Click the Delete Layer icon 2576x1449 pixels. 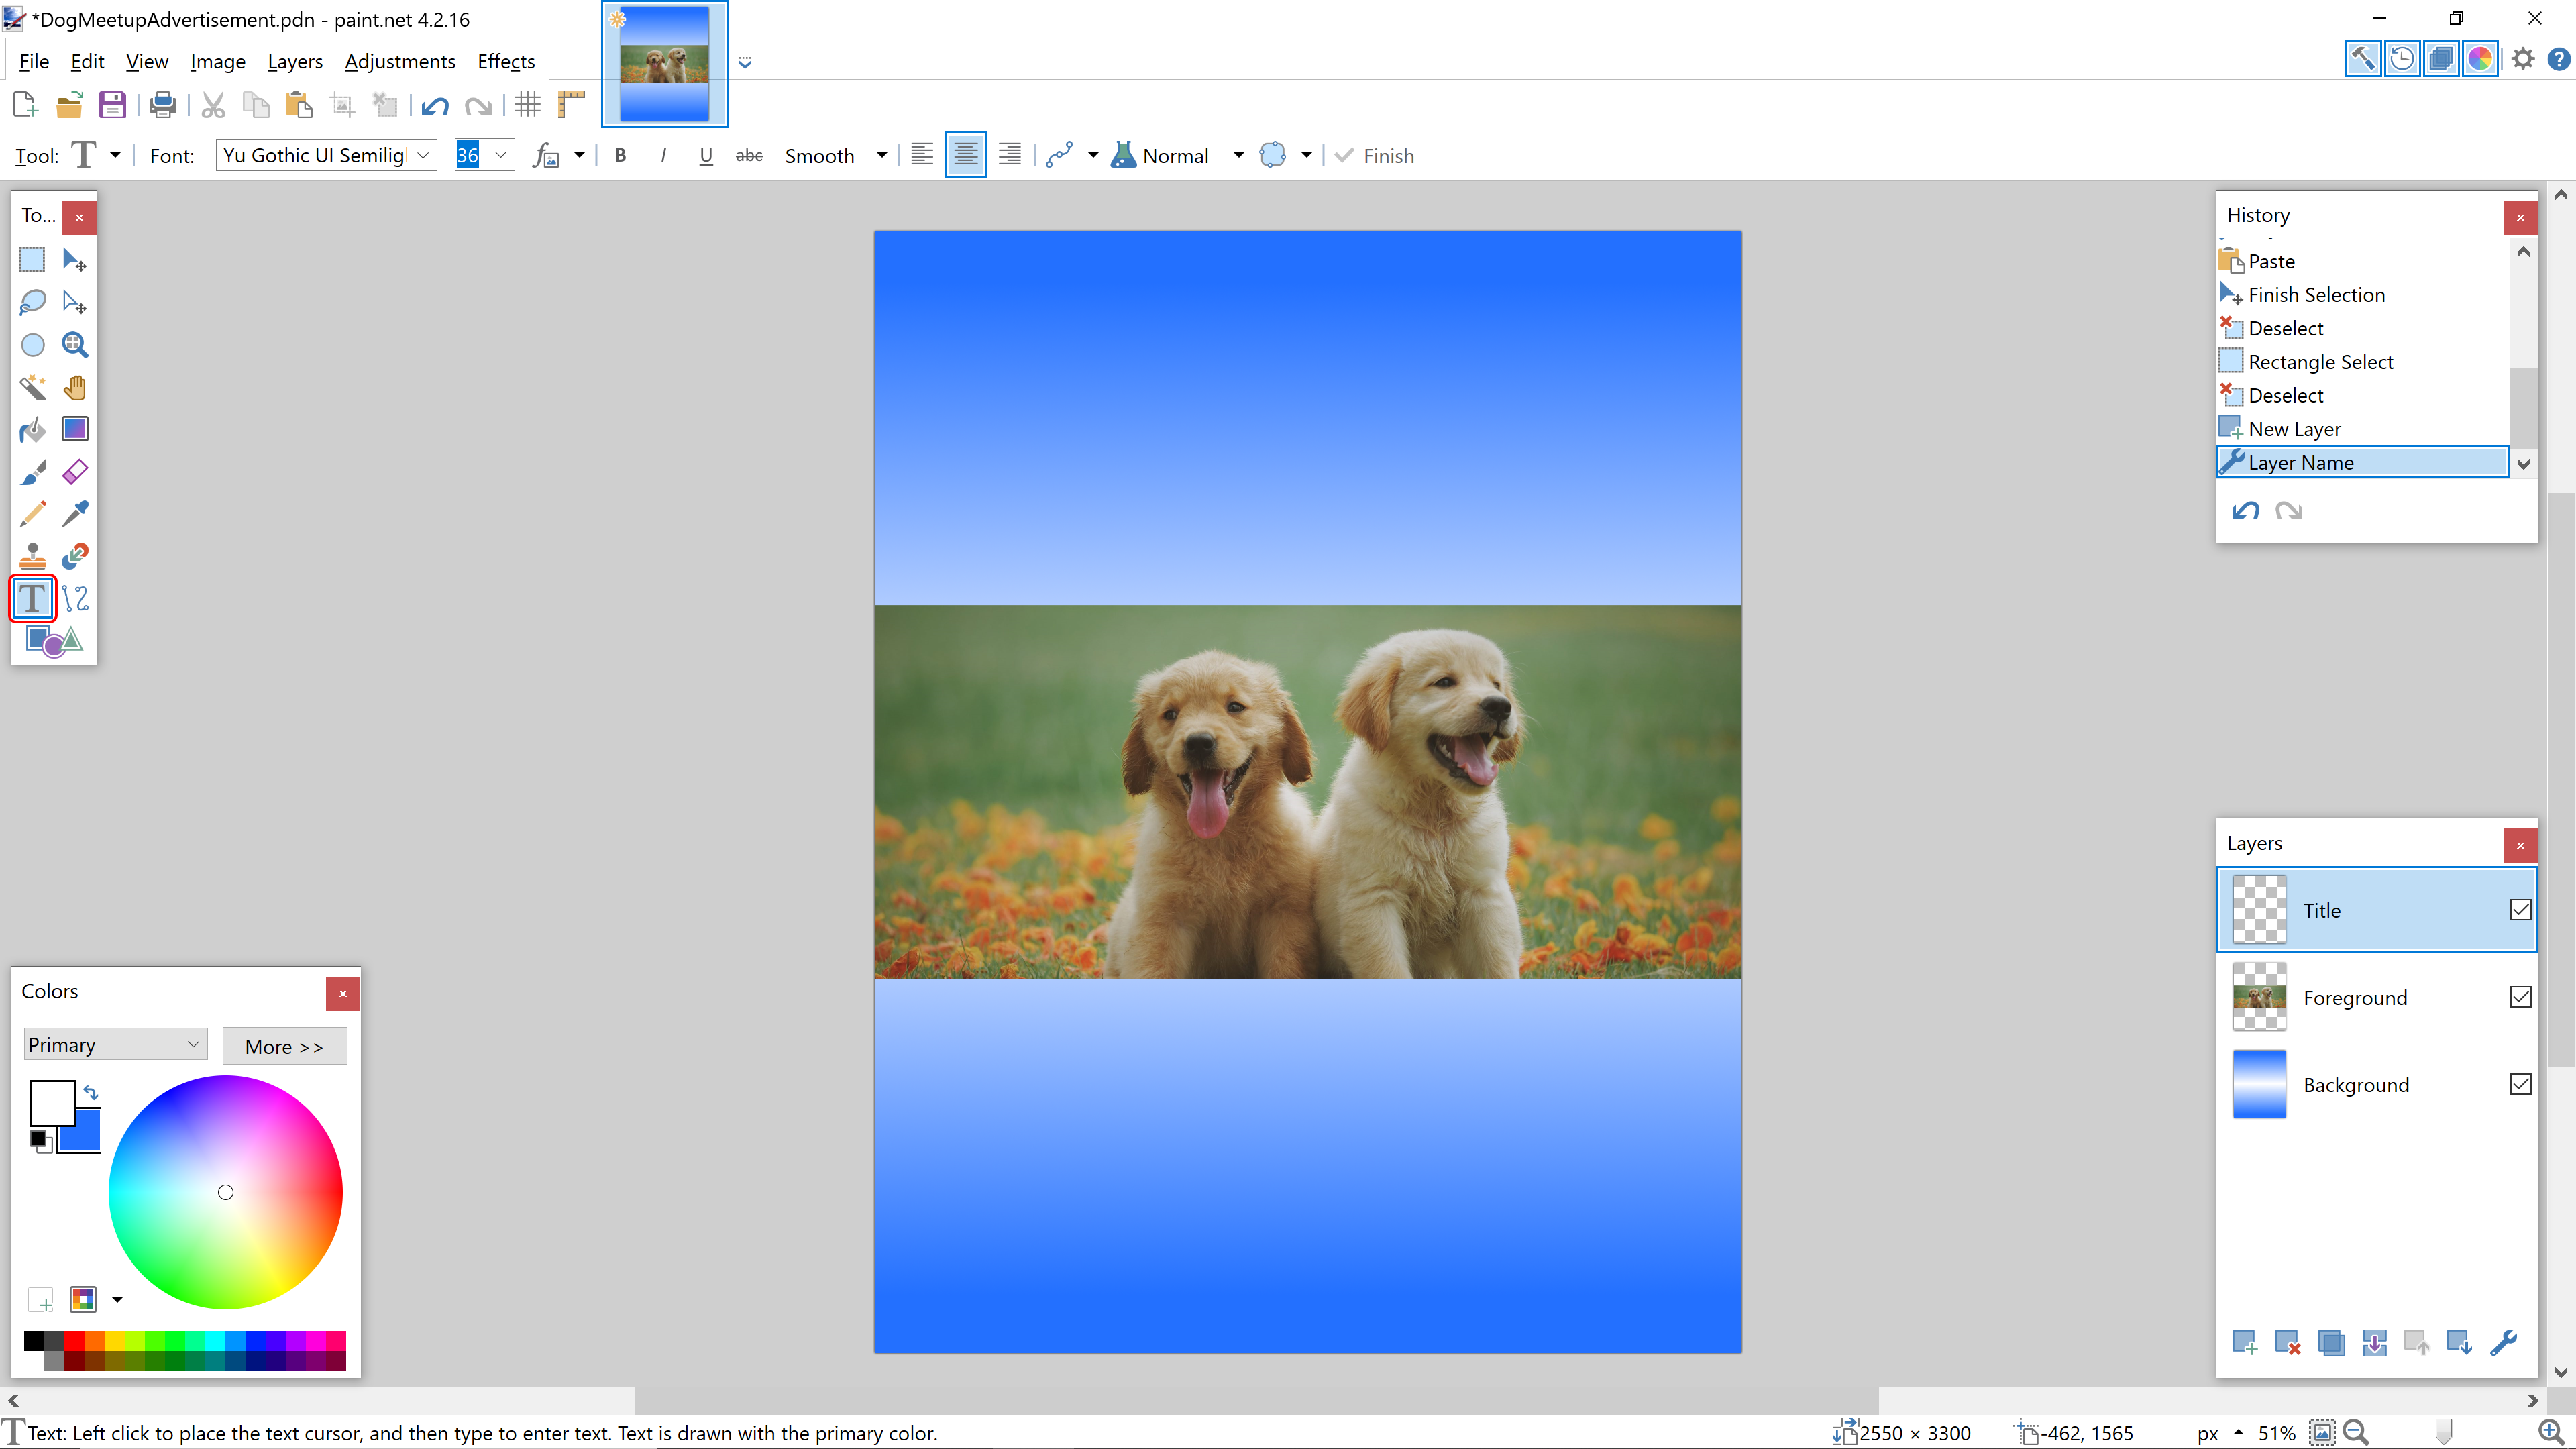click(x=2287, y=1343)
